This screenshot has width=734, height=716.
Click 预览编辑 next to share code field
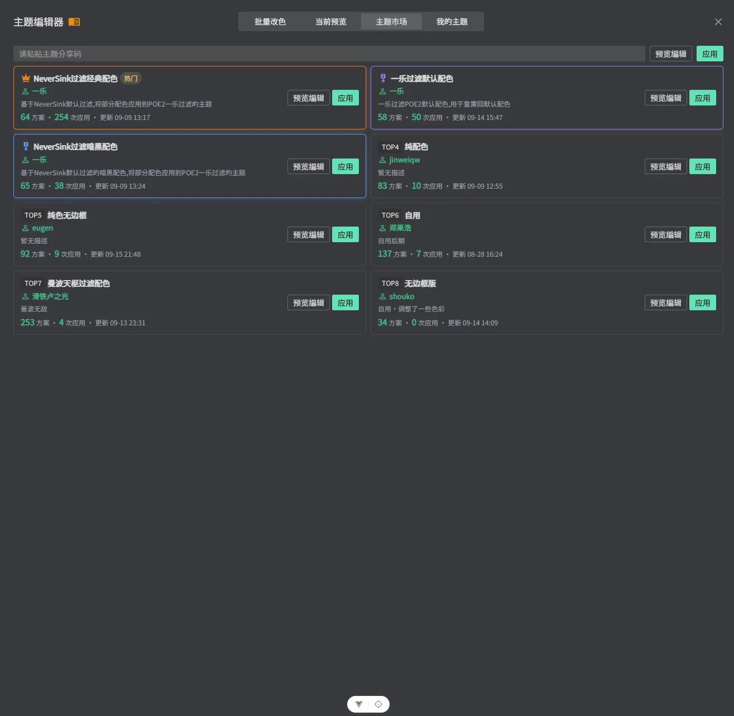(x=671, y=54)
